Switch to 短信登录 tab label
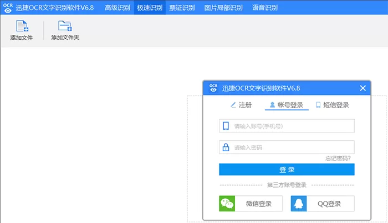The width and height of the screenshot is (388, 223). pos(336,105)
